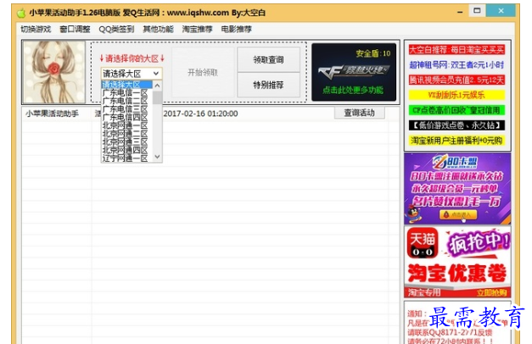Click 点击此处更多功能 text
The image size is (532, 344).
pos(353,90)
